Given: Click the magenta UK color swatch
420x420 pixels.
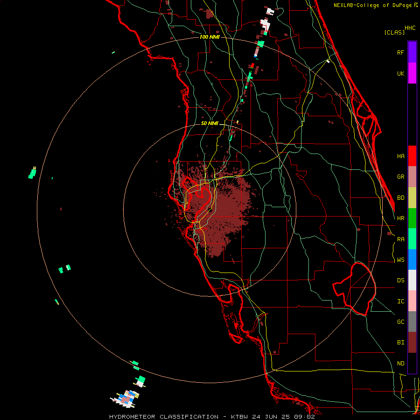Looking at the screenshot, I should pos(412,73).
